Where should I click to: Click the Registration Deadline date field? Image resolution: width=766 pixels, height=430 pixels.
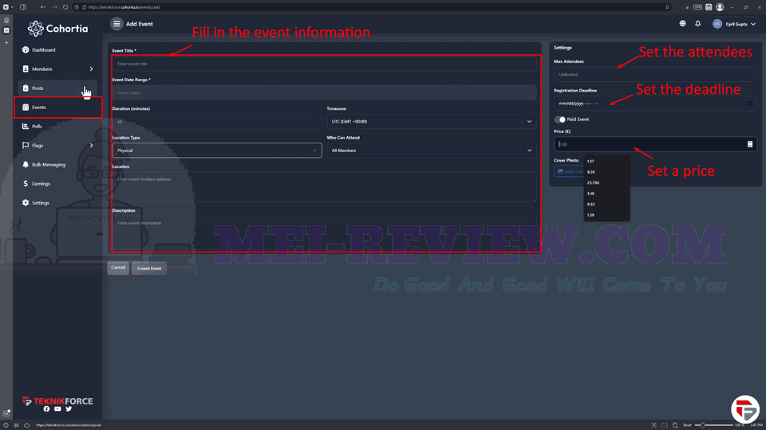click(x=655, y=104)
